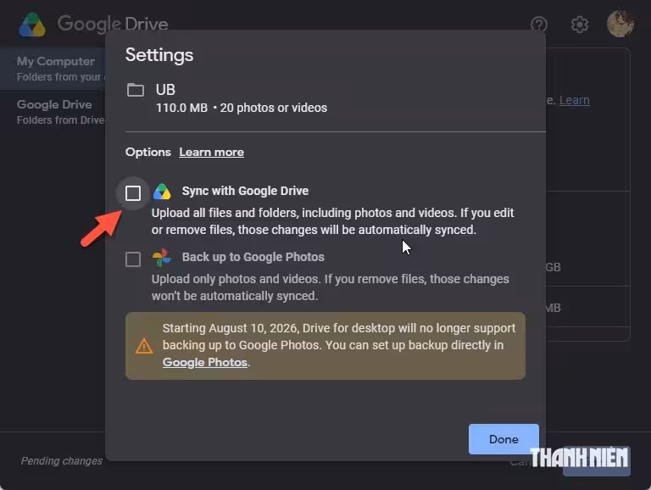Click the UB folder icon
The height and width of the screenshot is (490, 651).
tap(136, 90)
